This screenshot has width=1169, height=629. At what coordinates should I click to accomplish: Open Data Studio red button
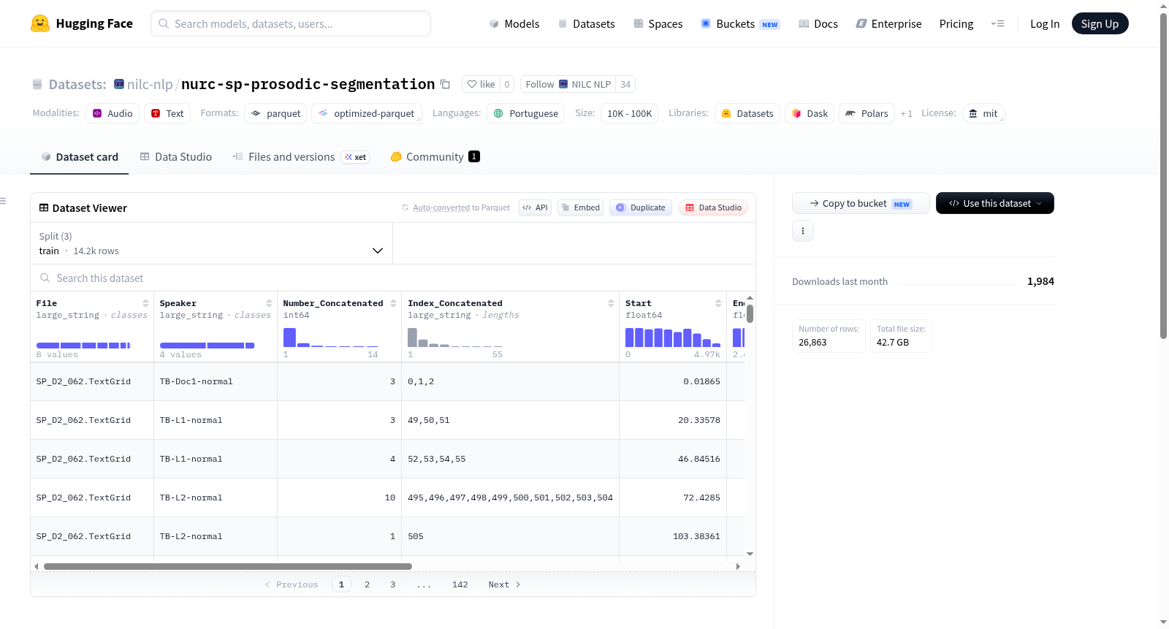pyautogui.click(x=713, y=207)
